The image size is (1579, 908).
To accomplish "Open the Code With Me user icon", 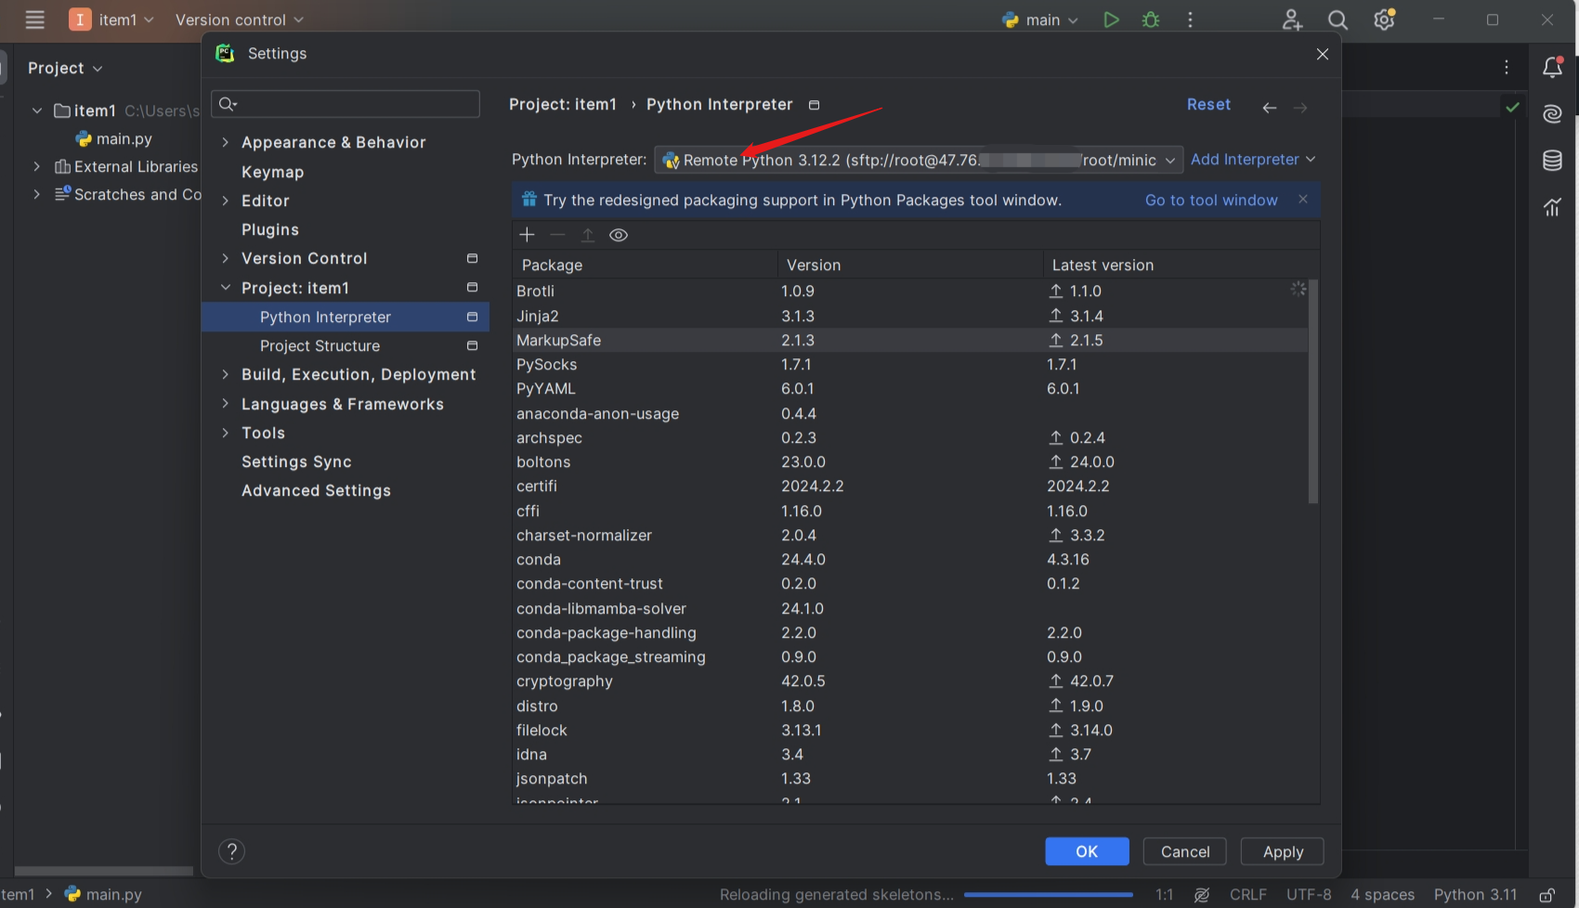I will (1292, 19).
